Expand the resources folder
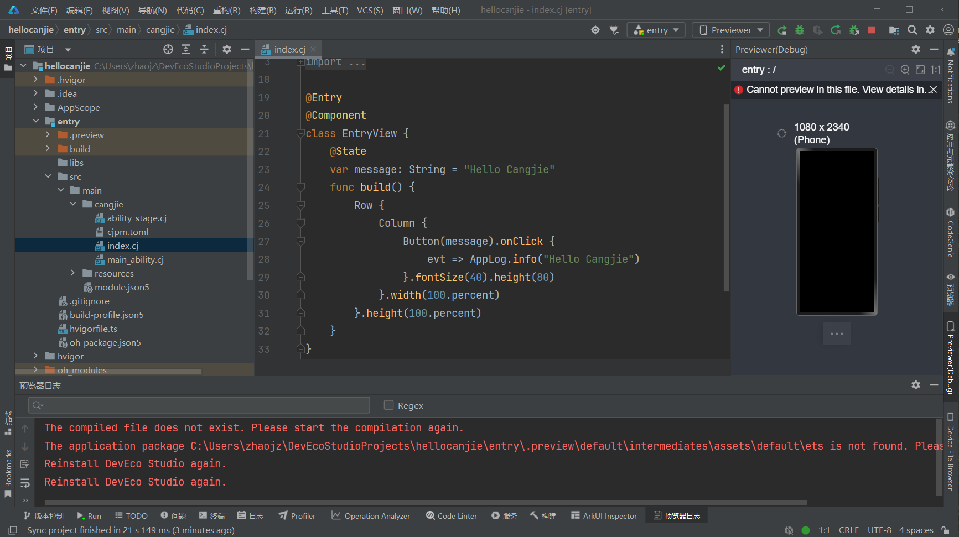959x537 pixels. click(72, 273)
